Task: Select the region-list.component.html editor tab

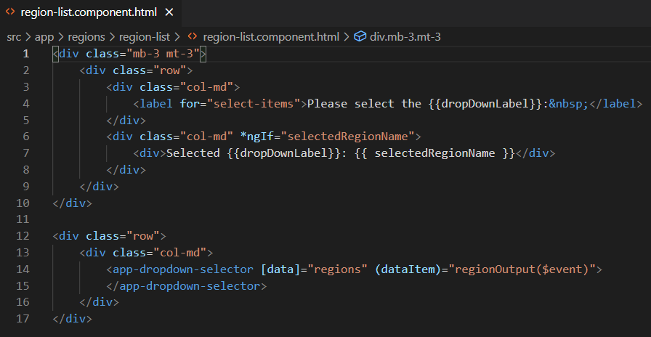Action: (87, 13)
